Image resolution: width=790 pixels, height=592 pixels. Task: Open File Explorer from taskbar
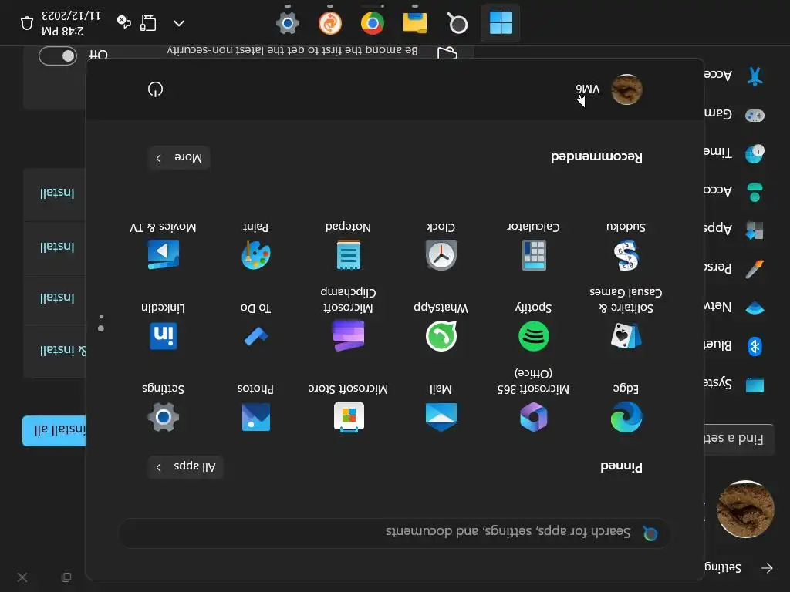[414, 23]
